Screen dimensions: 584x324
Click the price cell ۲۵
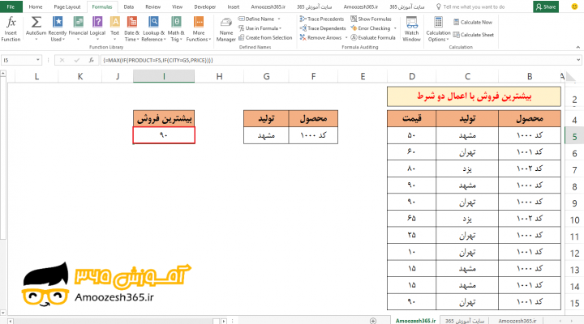coord(411,235)
